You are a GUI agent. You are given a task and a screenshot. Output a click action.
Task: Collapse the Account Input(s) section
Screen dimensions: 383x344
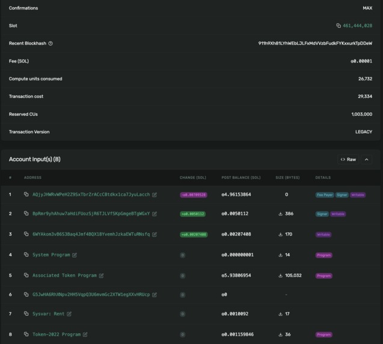367,160
